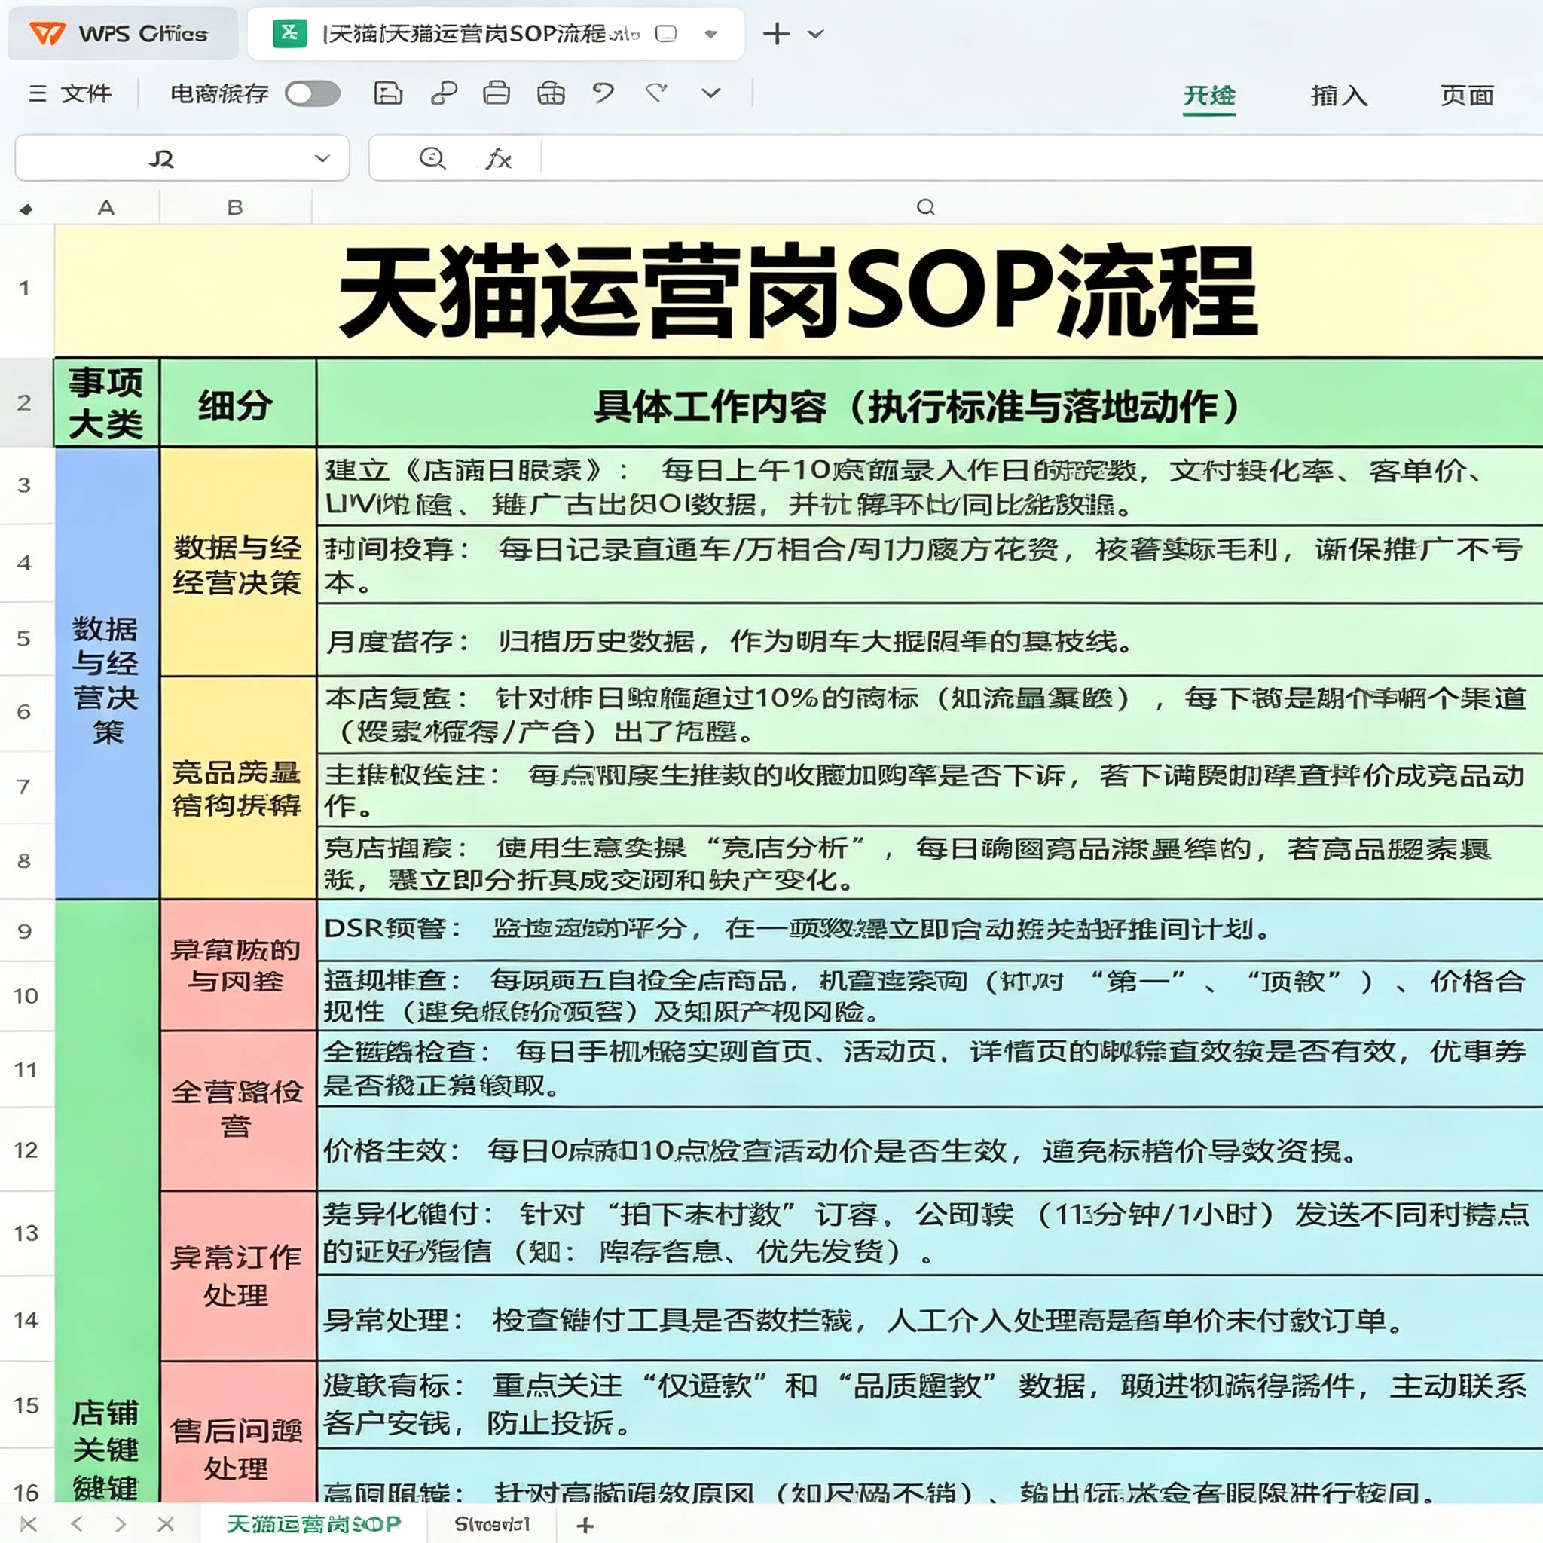Select the second sheet tab

(x=492, y=1524)
